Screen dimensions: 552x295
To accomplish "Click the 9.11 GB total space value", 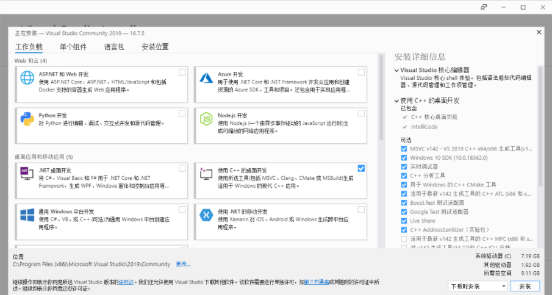I will click(x=531, y=273).
